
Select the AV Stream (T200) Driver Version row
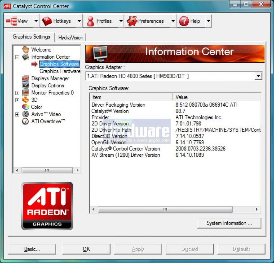pyautogui.click(x=175, y=155)
